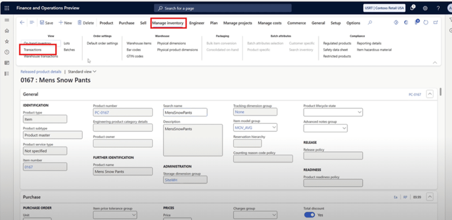Follow the SiteWH storage dimension link
Viewport: 452px width, 220px height.
pyautogui.click(x=170, y=180)
